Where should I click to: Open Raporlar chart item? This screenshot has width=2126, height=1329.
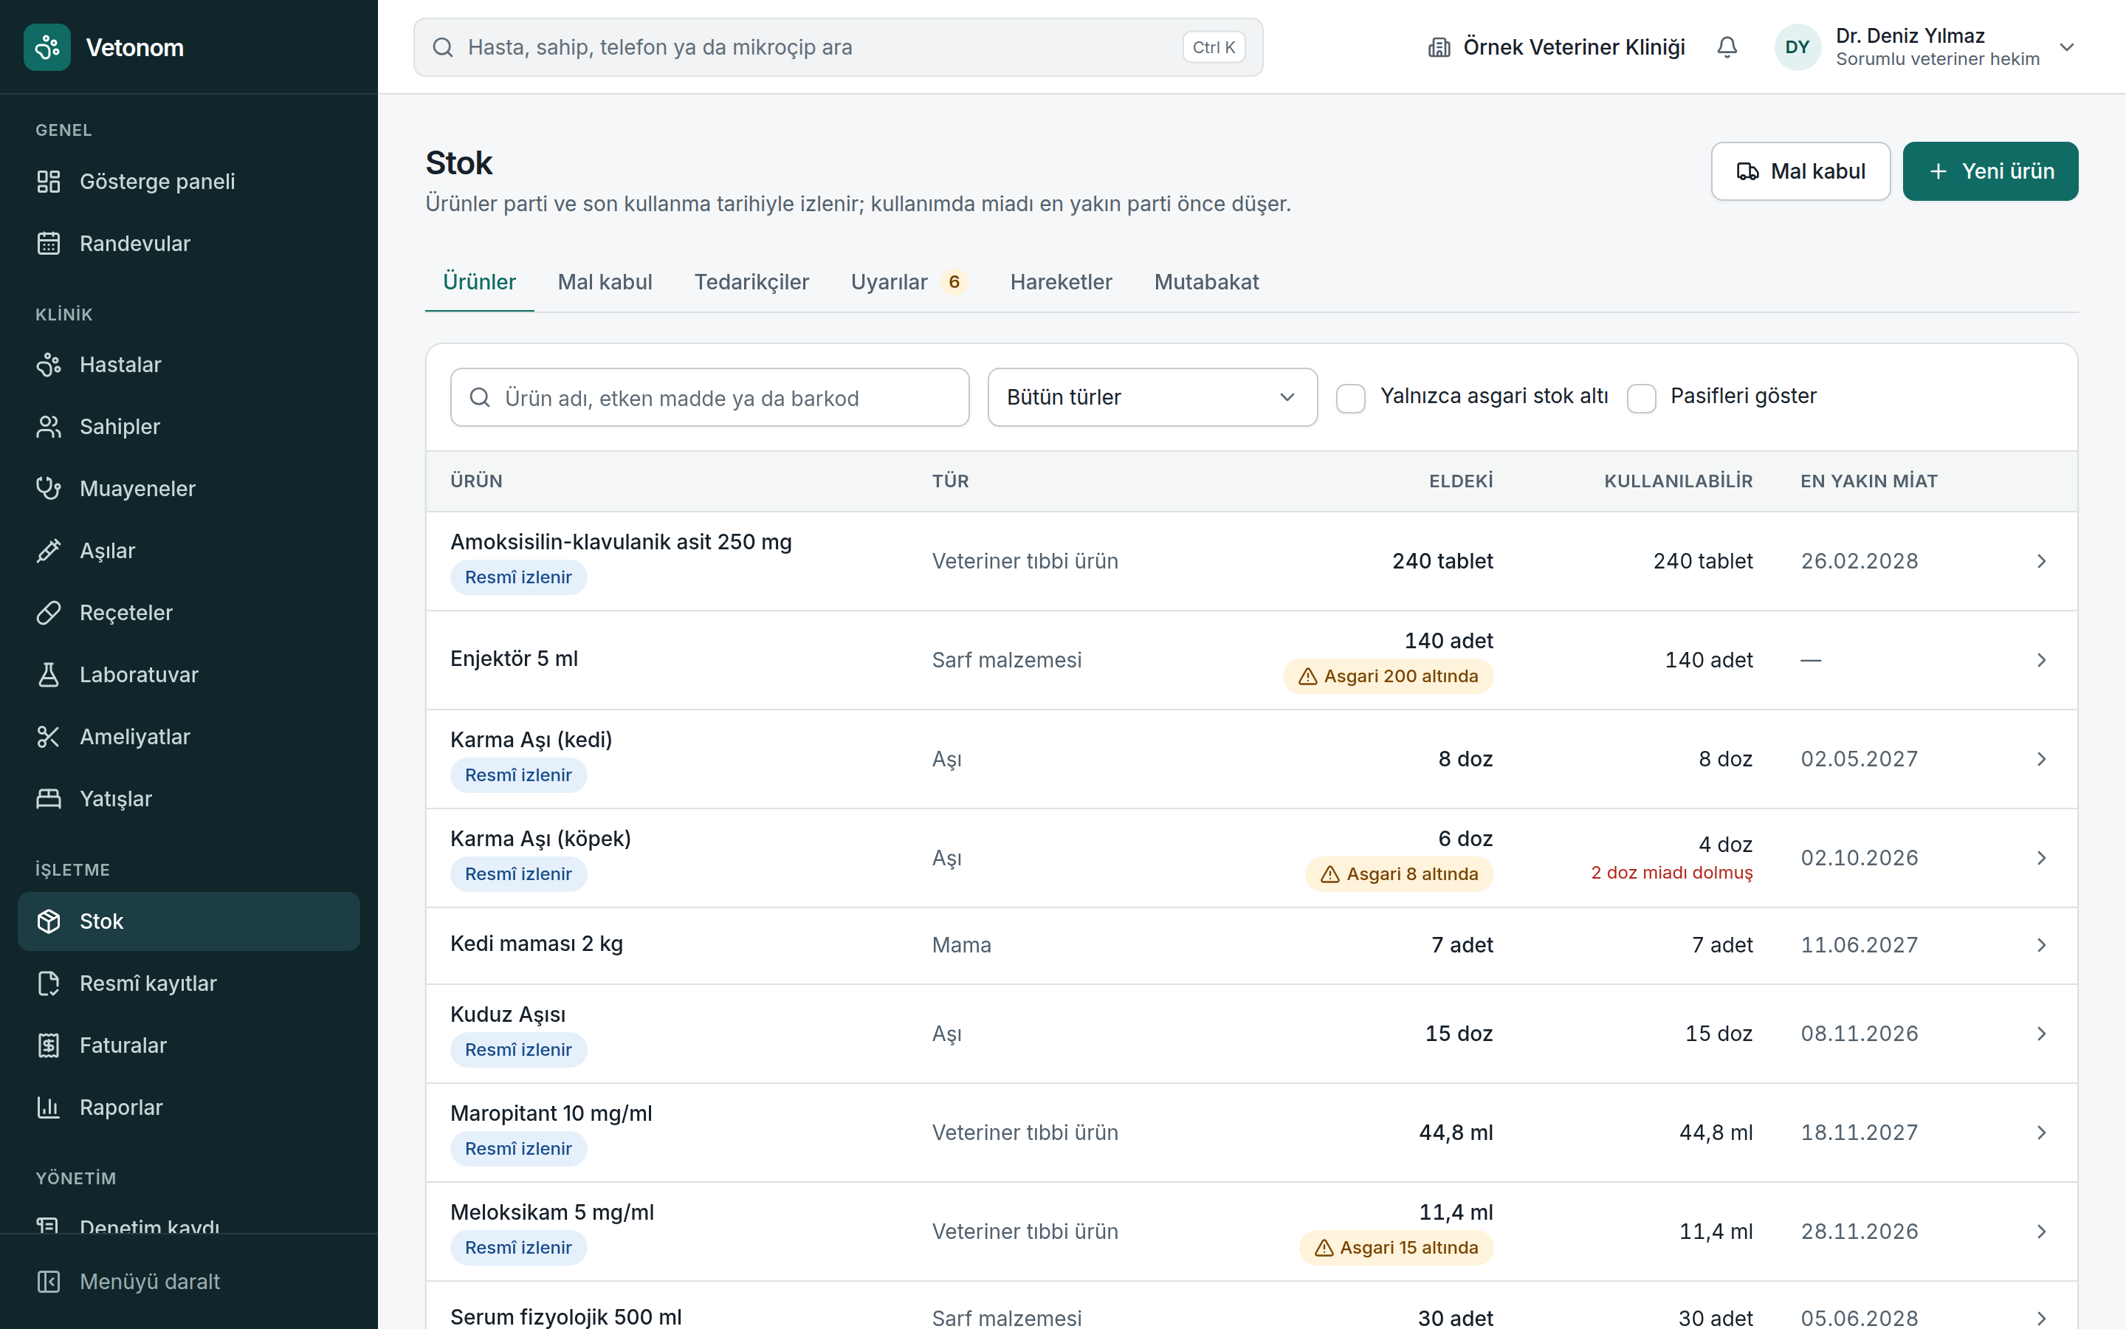tap(189, 1107)
